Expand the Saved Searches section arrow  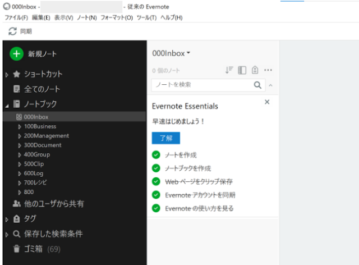(7, 235)
